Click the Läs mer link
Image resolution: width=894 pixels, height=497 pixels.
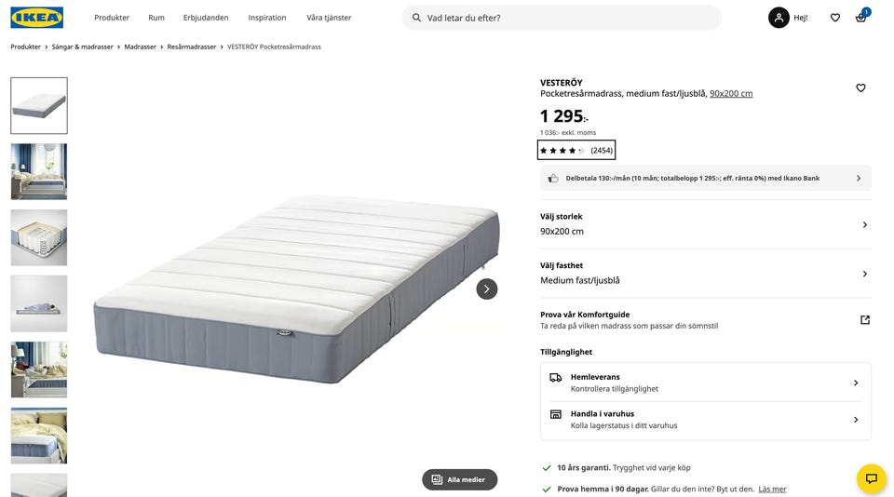(x=772, y=489)
